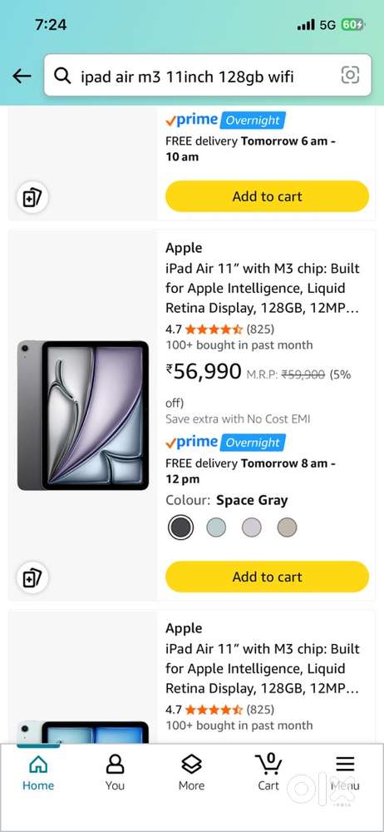Switch to the You tab
Image resolution: width=384 pixels, height=832 pixels.
pyautogui.click(x=115, y=772)
